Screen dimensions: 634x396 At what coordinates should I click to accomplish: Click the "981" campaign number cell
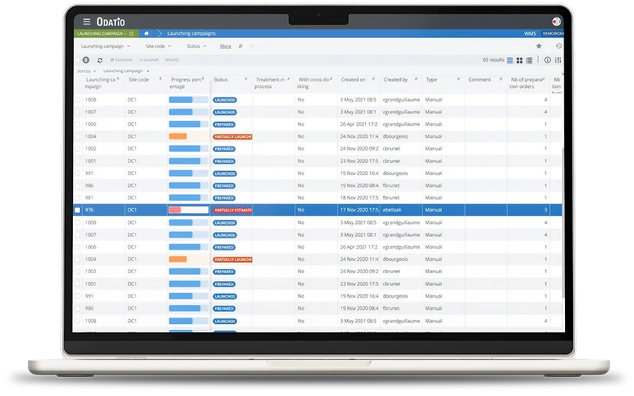[90, 198]
